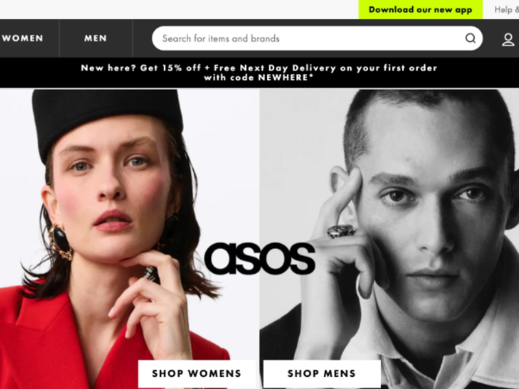
Task: Open the WOMEN navigation tab
Action: tap(23, 38)
